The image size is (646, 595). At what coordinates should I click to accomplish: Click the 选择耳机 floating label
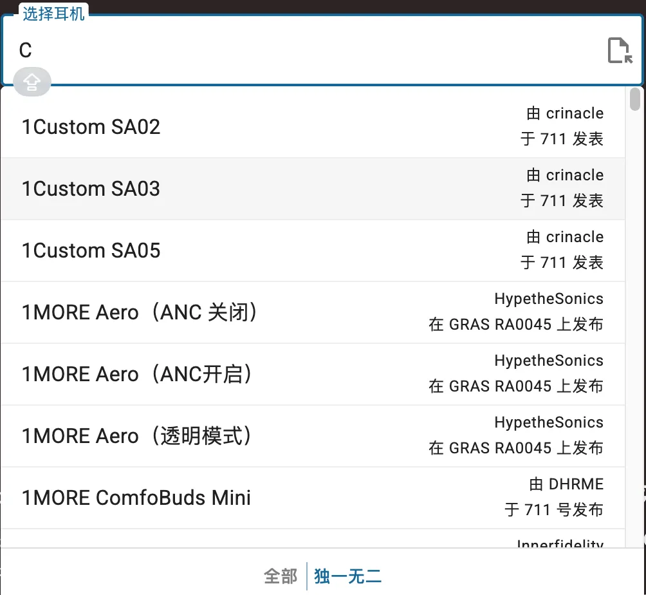click(x=54, y=14)
